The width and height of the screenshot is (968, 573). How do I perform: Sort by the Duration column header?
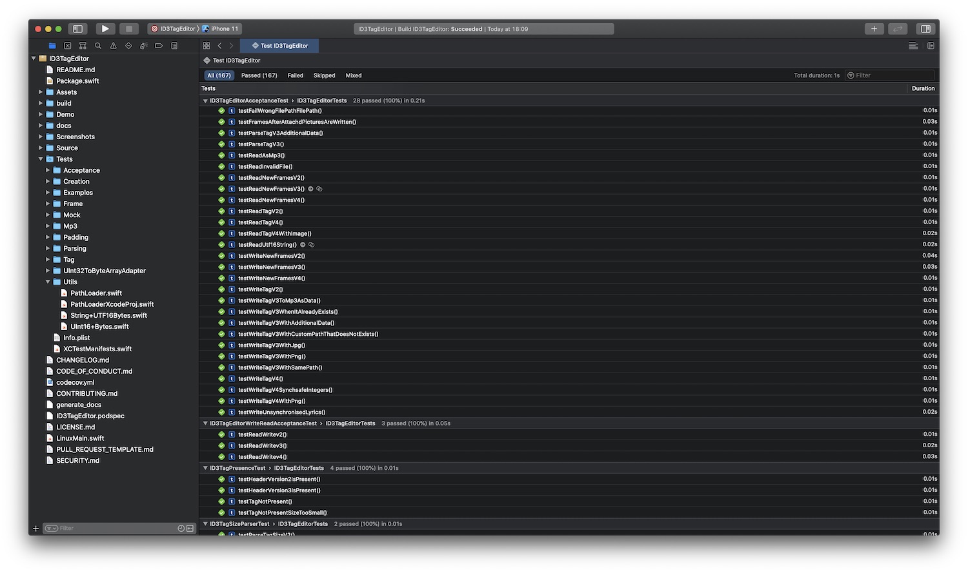(923, 88)
